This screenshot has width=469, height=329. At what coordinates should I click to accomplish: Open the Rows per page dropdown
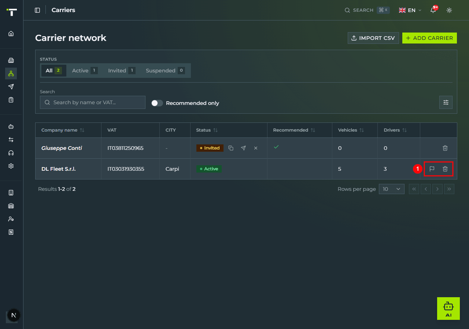point(392,189)
